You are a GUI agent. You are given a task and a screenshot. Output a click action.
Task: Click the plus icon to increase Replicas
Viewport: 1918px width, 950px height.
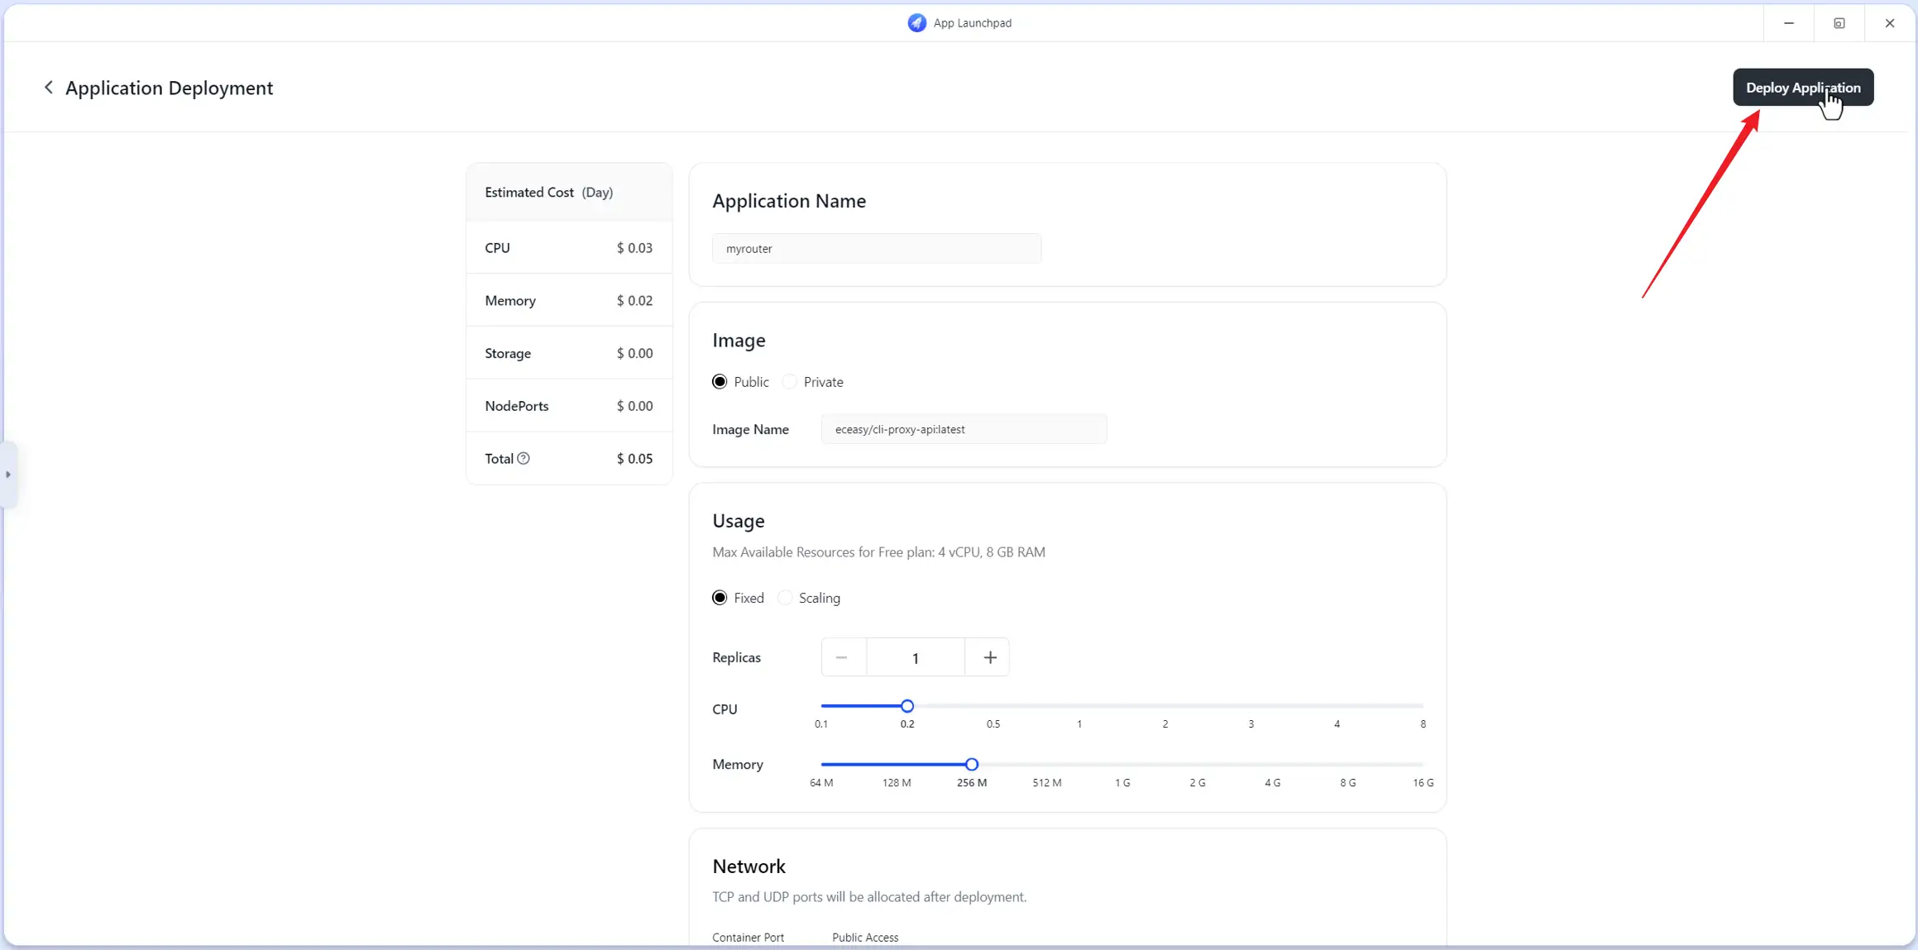coord(989,656)
